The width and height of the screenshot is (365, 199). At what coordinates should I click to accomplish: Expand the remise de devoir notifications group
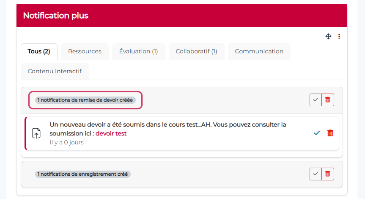[85, 100]
